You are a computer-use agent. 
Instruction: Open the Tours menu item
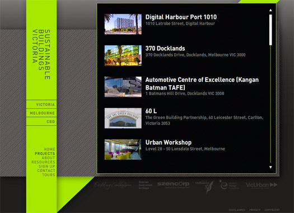[x=49, y=175]
